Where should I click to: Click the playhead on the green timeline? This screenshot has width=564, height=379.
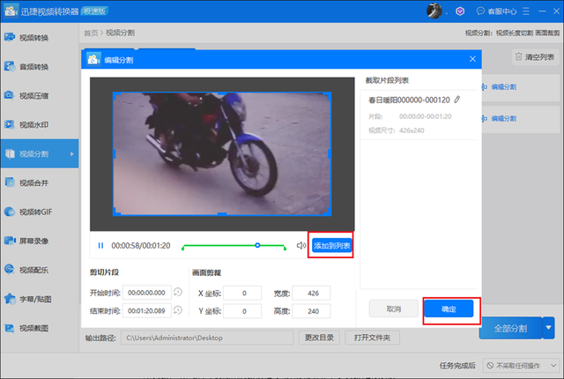pyautogui.click(x=257, y=245)
